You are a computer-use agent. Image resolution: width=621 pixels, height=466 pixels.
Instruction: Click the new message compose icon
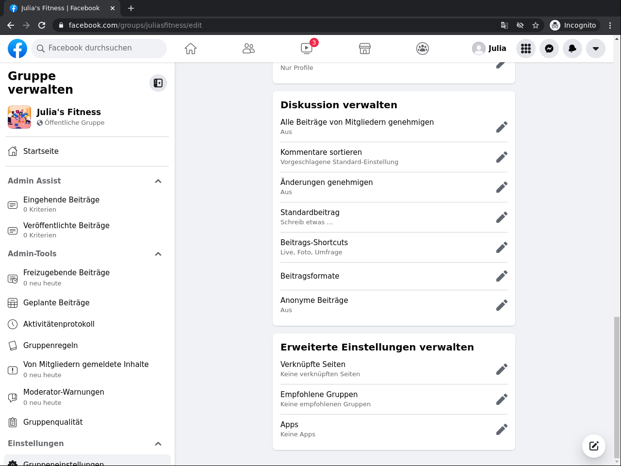point(594,446)
